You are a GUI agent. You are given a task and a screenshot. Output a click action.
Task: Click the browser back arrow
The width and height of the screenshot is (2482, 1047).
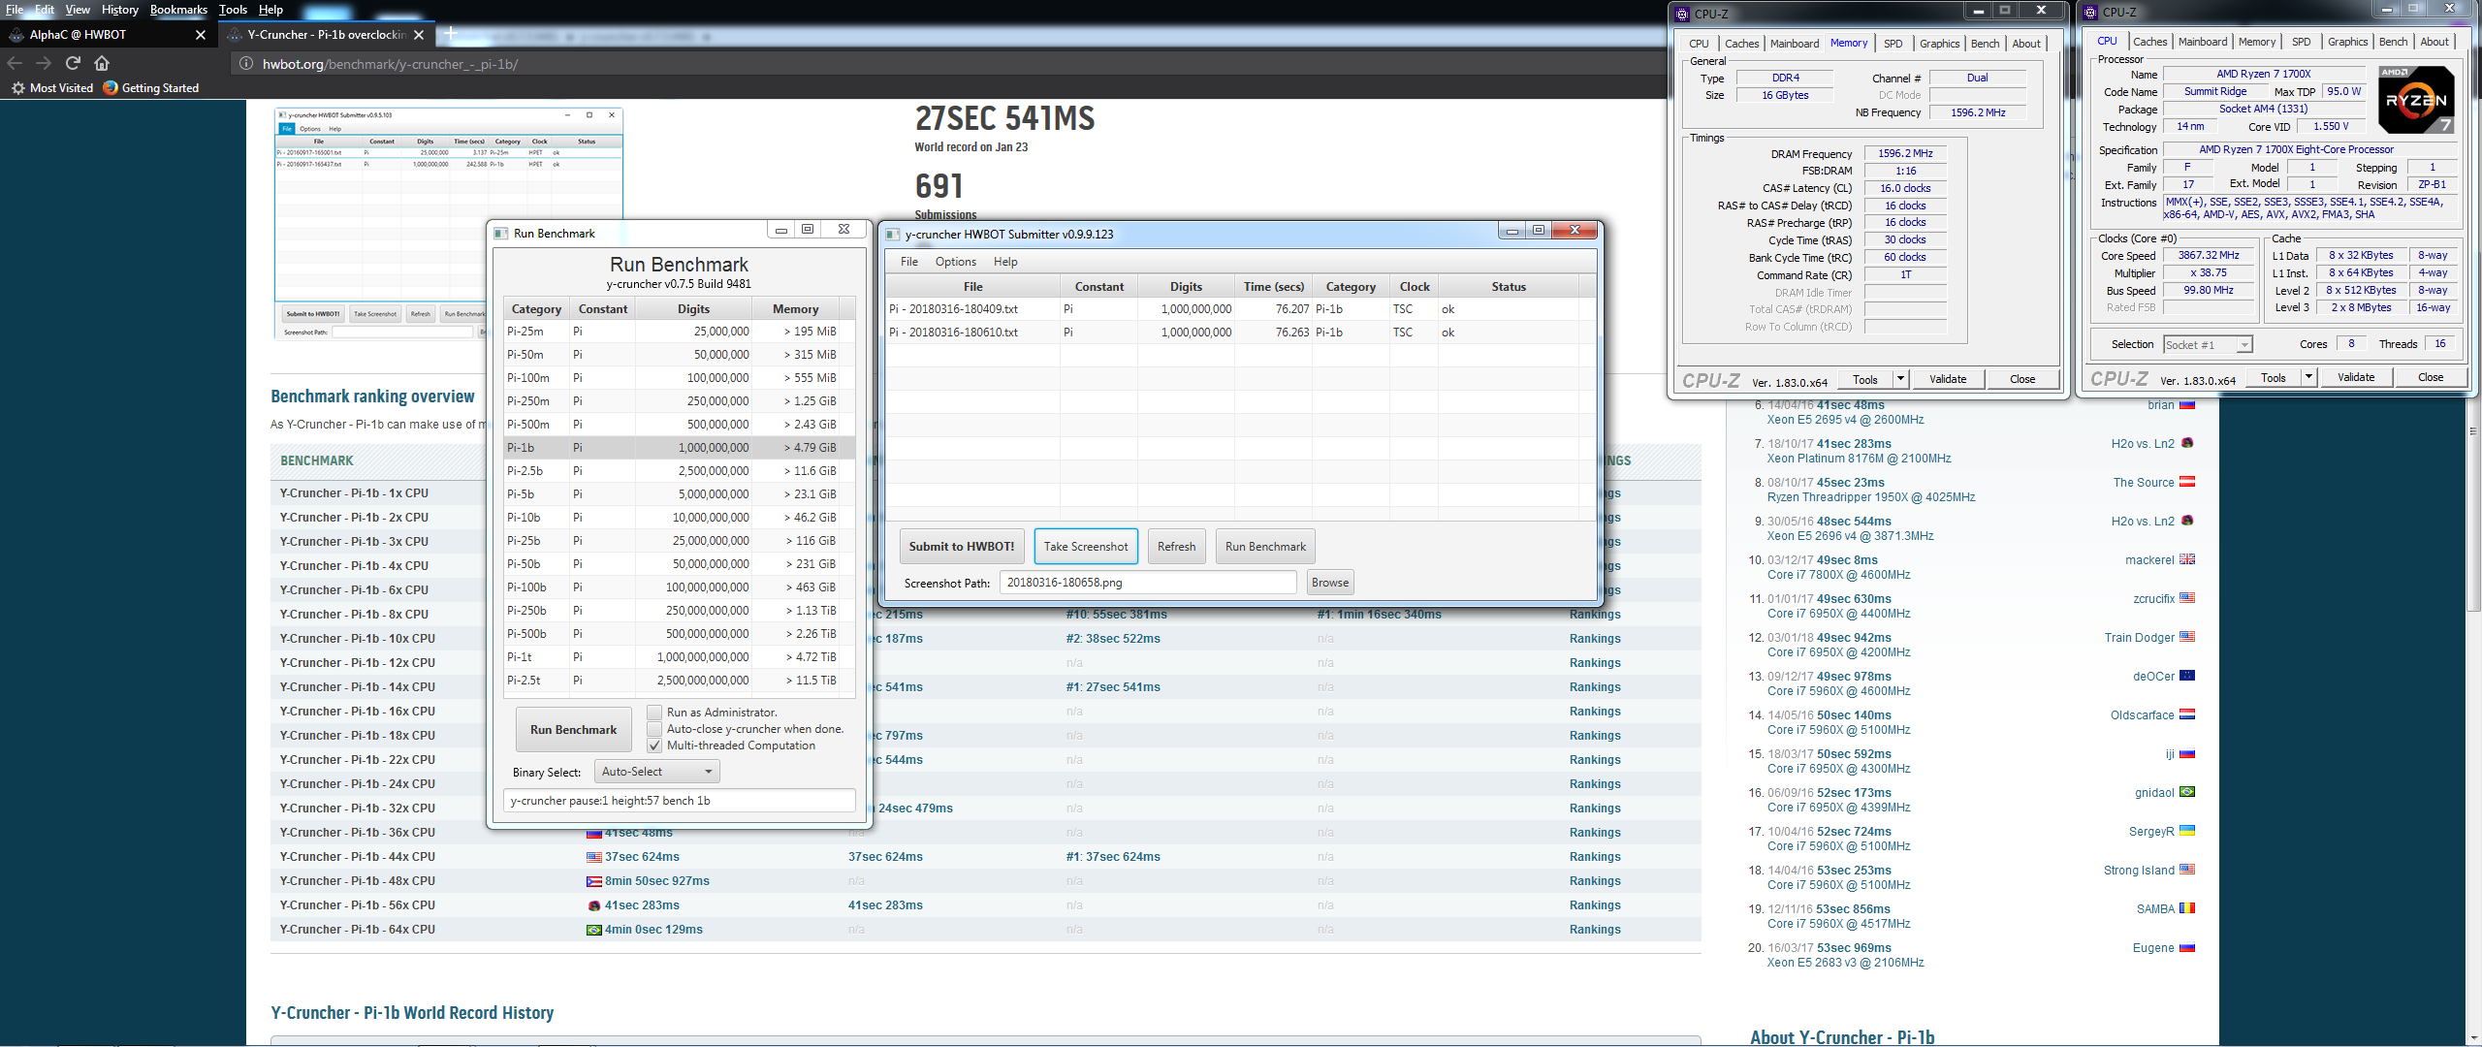[15, 63]
